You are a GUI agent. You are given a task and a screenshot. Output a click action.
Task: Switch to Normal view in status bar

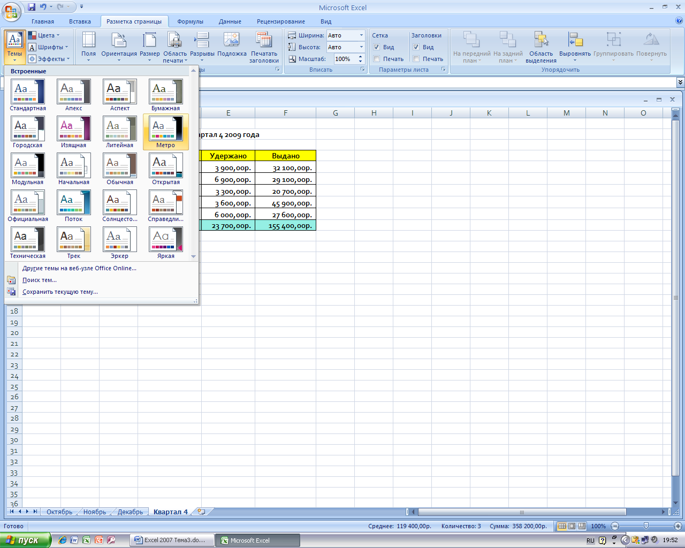coord(562,526)
